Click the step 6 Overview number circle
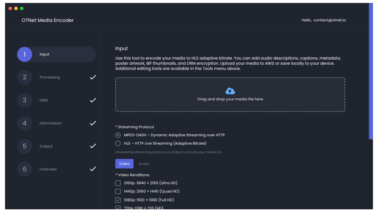Screen dimensions: 378x212 point(25,169)
